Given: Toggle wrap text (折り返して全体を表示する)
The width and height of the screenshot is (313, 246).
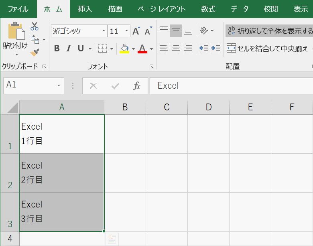Looking at the screenshot, I should click(269, 31).
